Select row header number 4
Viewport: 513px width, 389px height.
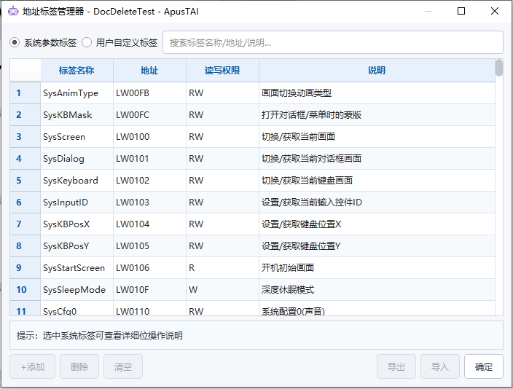[x=26, y=159]
